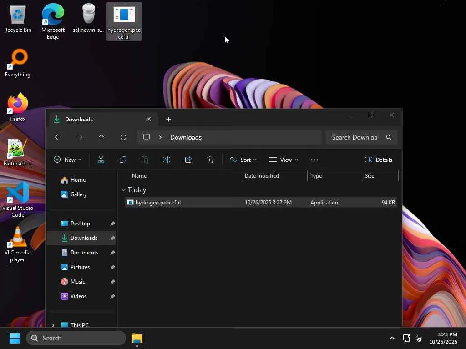
Task: Refresh the Downloads folder view
Action: [123, 137]
